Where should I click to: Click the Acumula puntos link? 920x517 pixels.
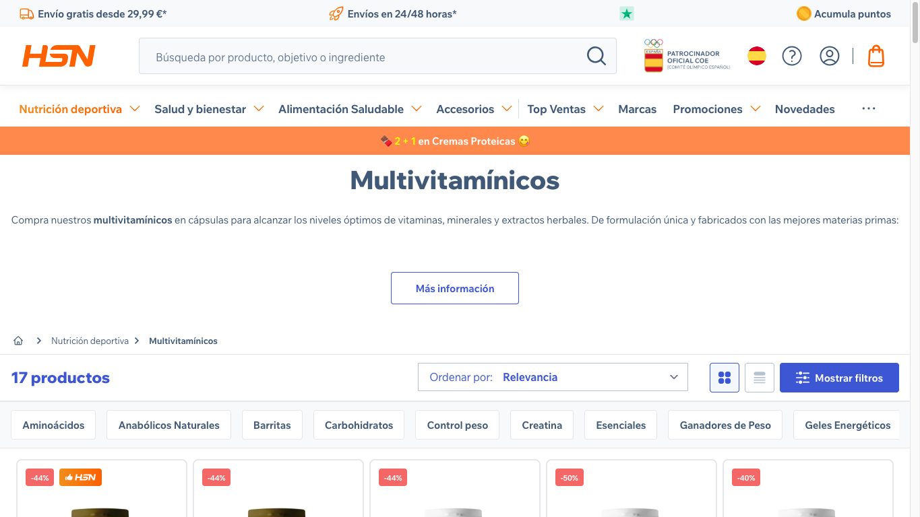[853, 13]
